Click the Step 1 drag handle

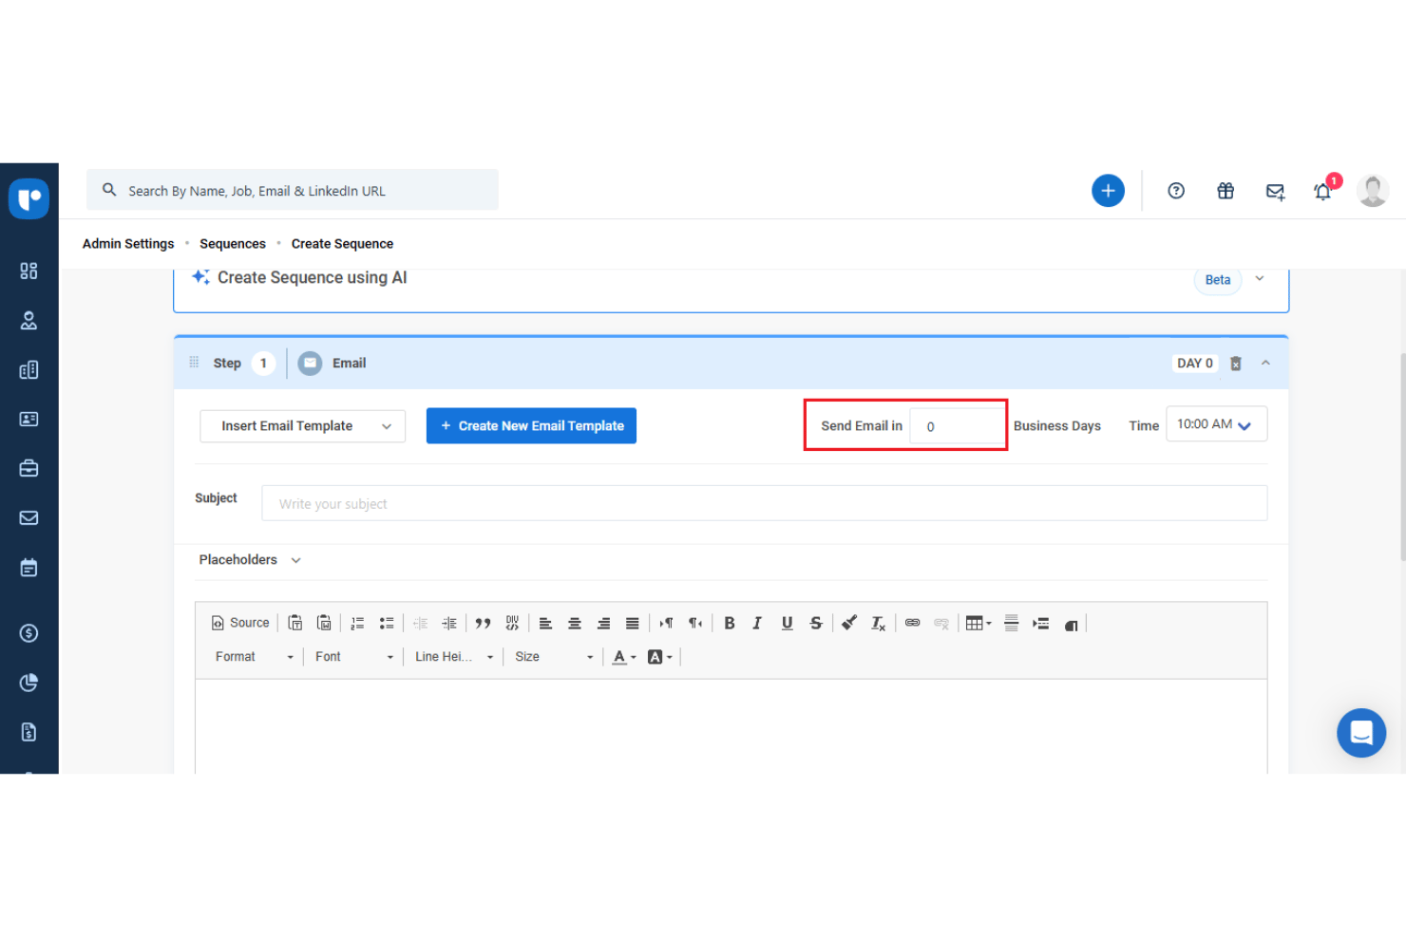[x=194, y=363]
